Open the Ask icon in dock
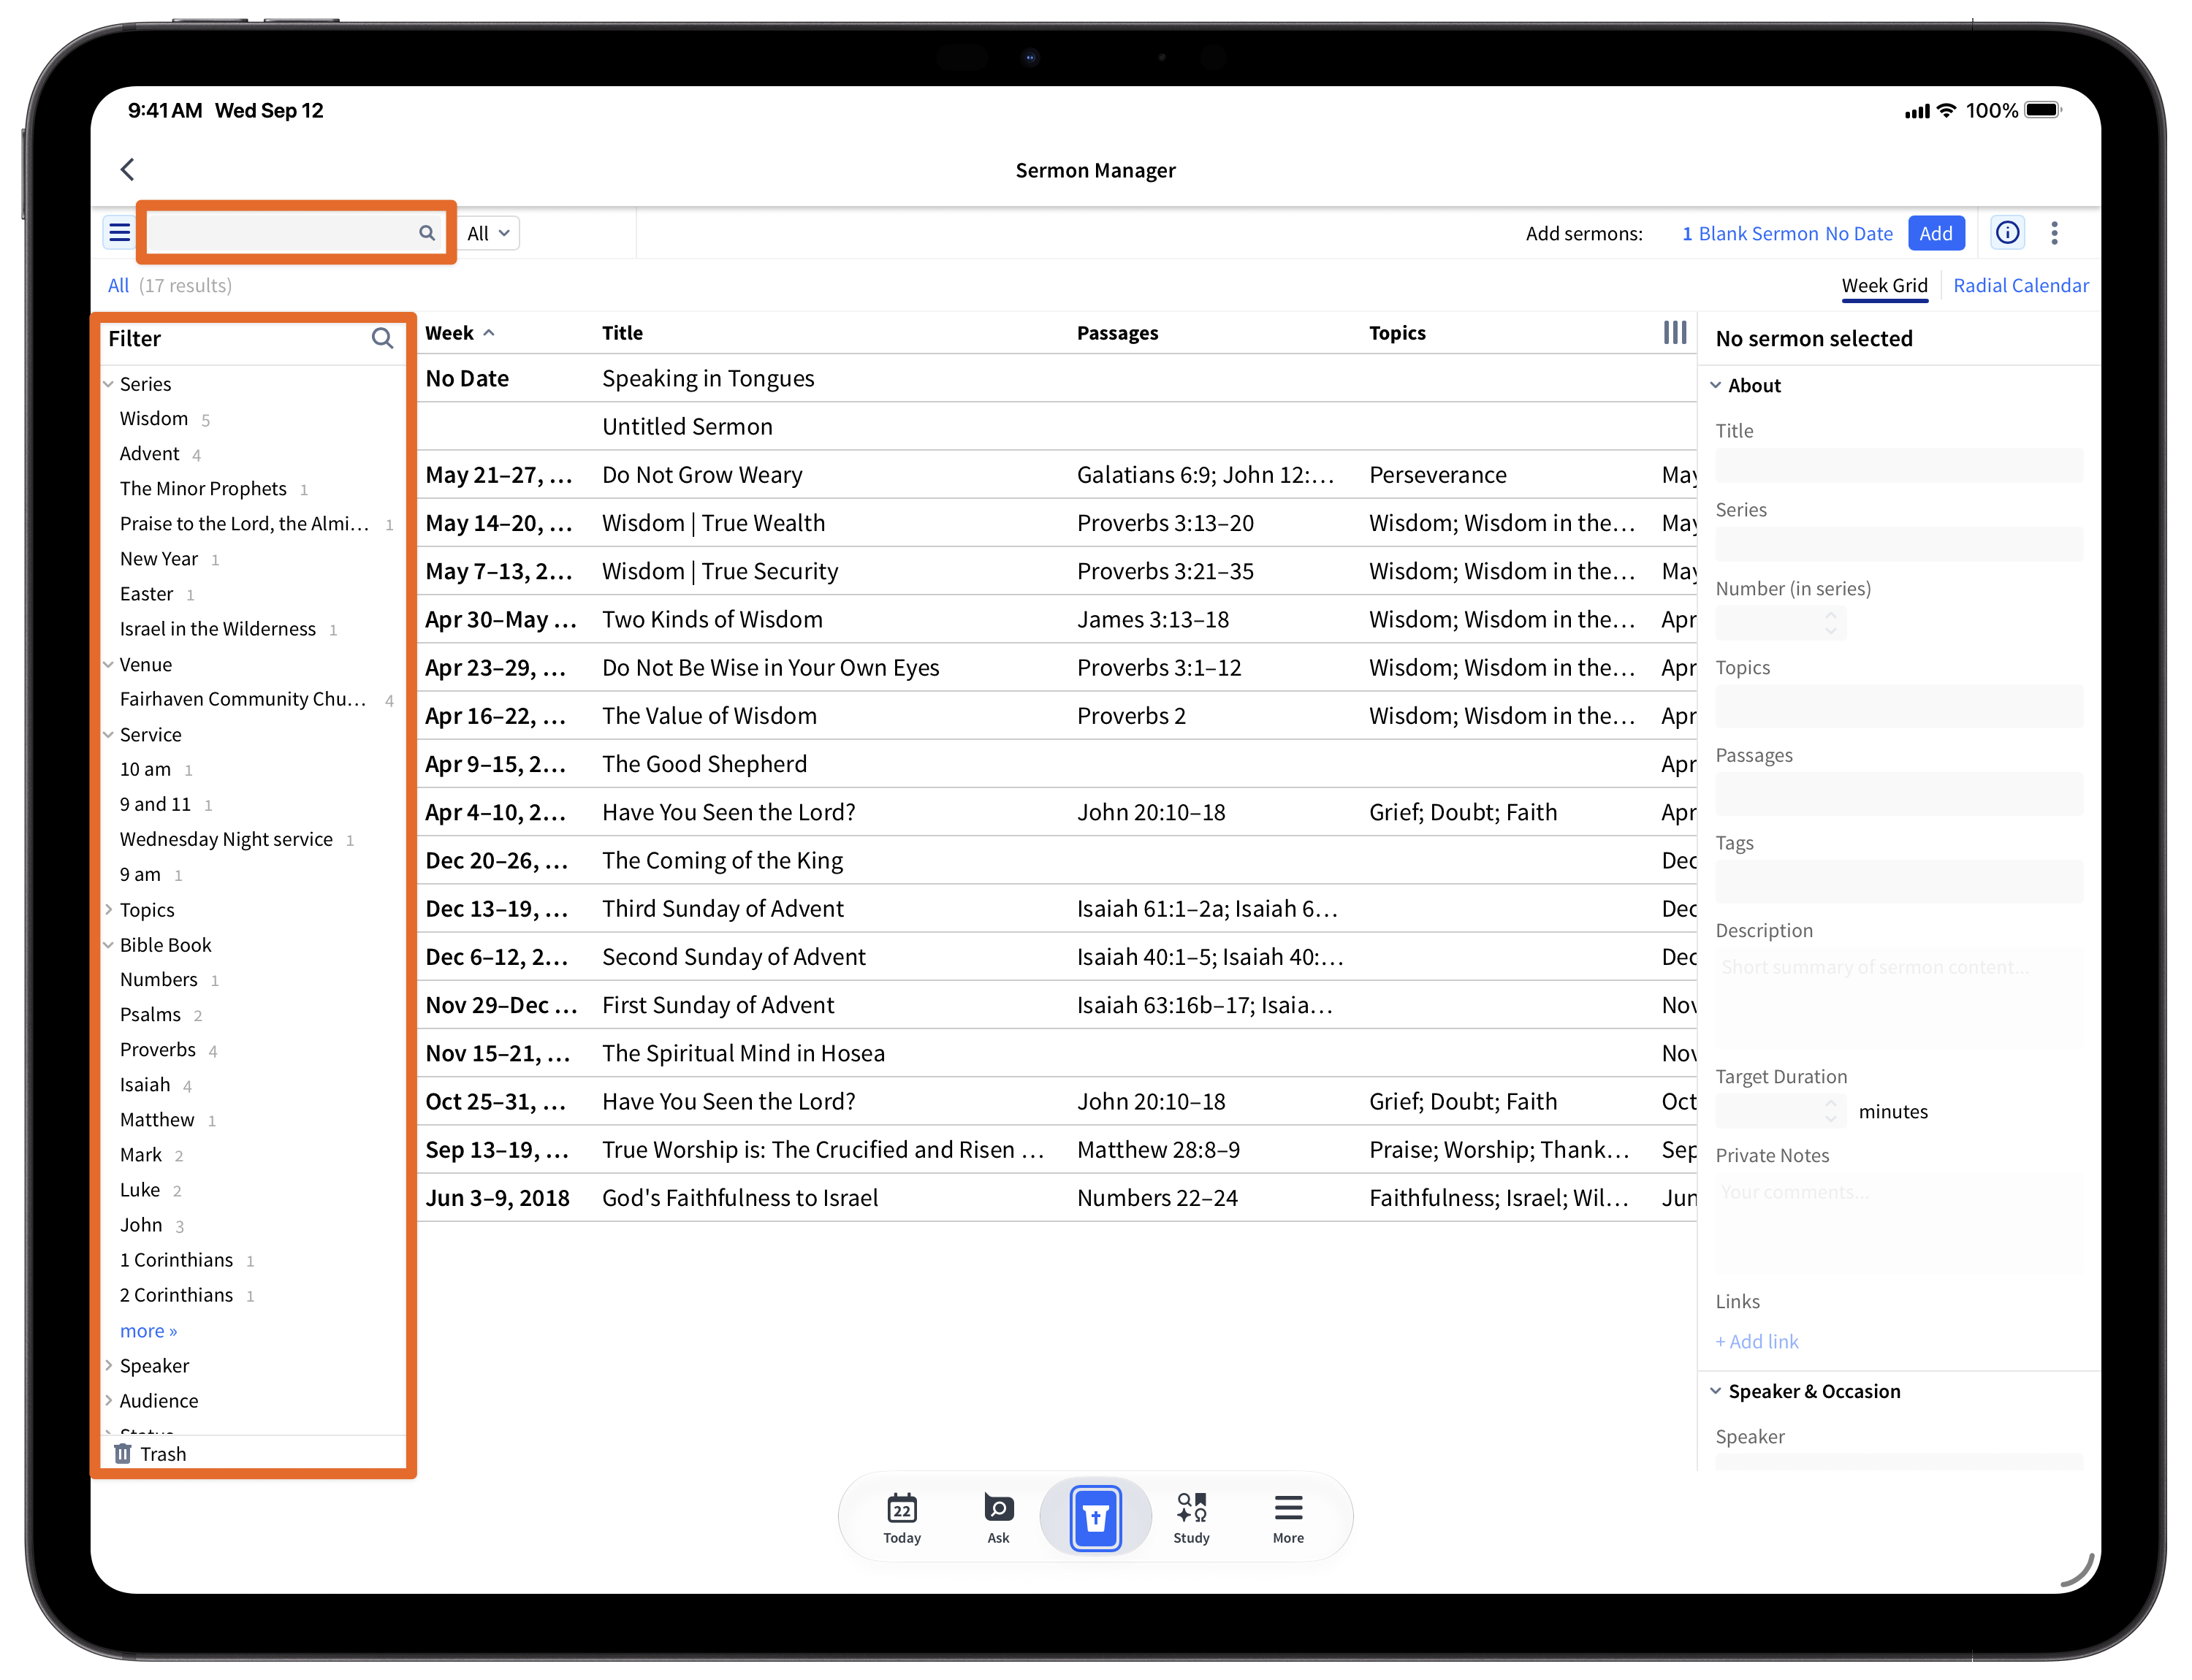 [997, 1516]
